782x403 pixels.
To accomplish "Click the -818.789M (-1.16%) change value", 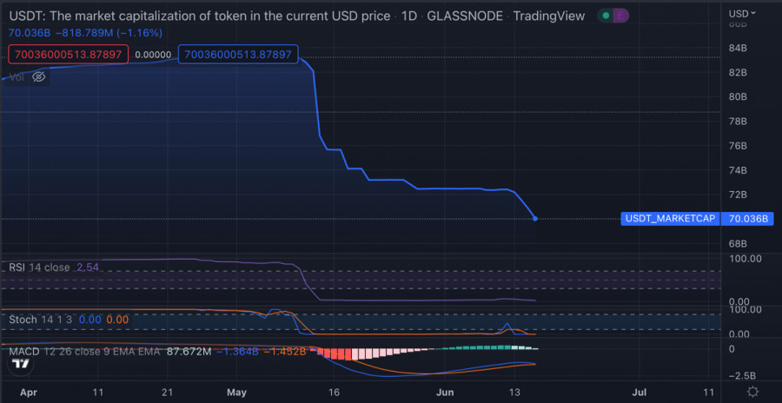I will click(109, 33).
